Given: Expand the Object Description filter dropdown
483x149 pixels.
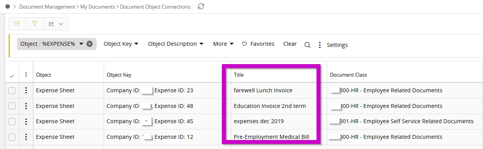Looking at the screenshot, I should click(176, 44).
